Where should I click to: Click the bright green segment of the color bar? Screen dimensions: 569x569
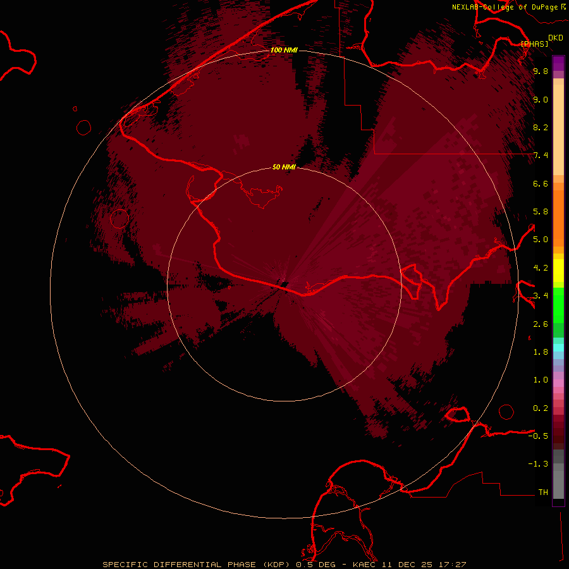coord(558,305)
